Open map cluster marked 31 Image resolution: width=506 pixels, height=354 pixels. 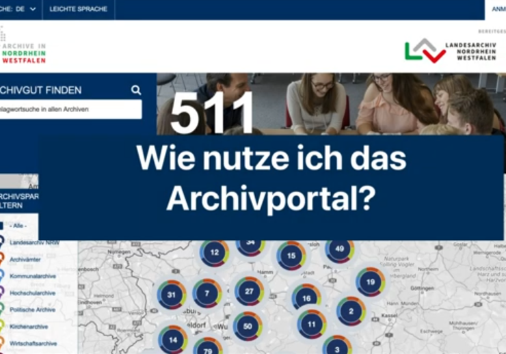point(172,295)
